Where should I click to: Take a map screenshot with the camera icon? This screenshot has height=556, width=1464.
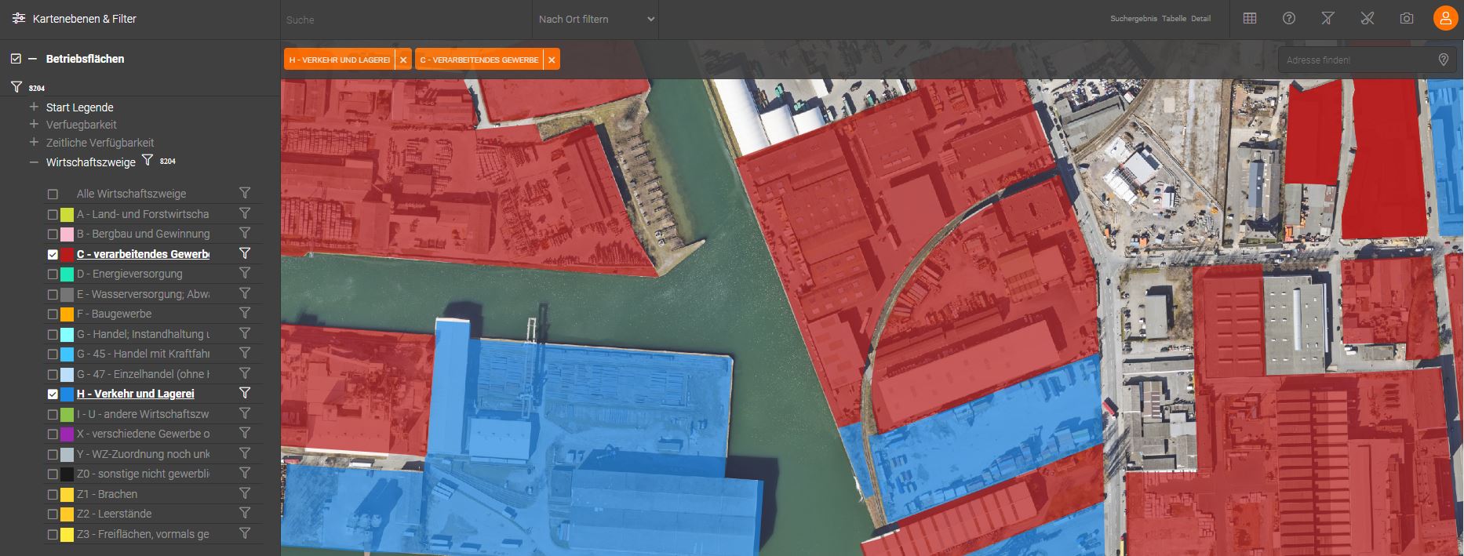(x=1407, y=19)
